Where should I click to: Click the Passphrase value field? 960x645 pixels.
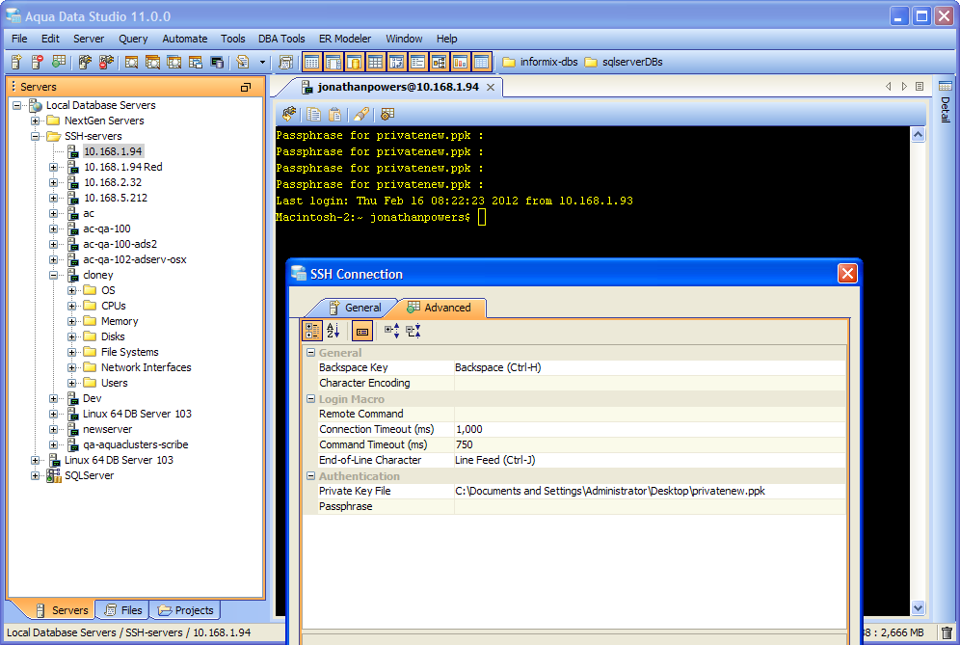pyautogui.click(x=649, y=506)
